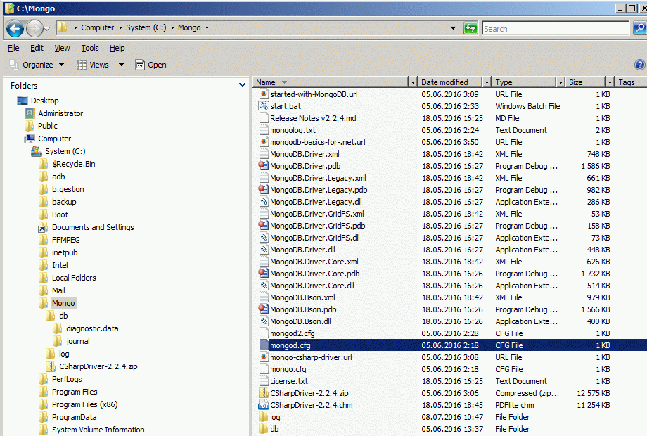Open the Views dropdown arrow
The height and width of the screenshot is (436, 647).
coord(121,65)
